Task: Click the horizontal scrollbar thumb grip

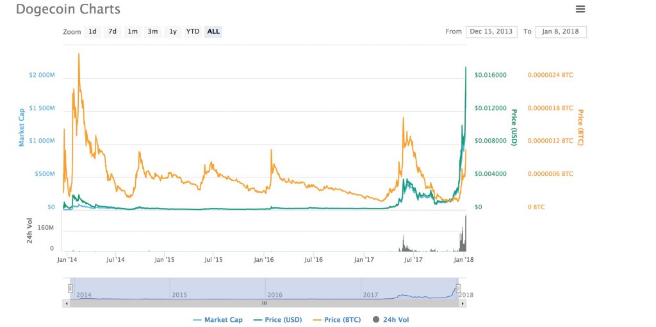Action: 264,303
